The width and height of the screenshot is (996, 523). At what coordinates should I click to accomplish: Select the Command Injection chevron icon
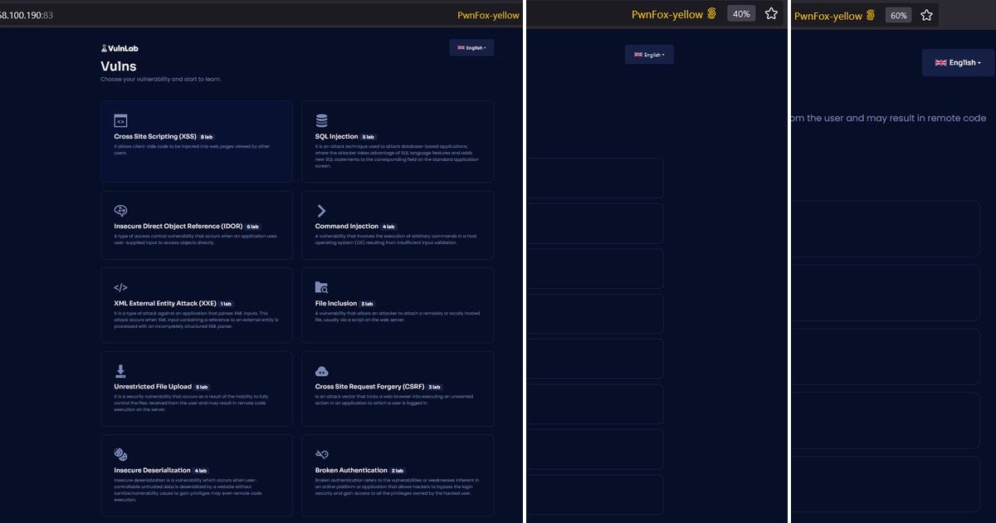(321, 210)
